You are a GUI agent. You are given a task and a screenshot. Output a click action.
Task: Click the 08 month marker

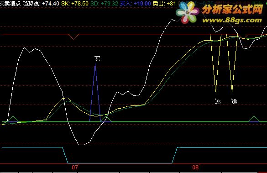(x=195, y=168)
